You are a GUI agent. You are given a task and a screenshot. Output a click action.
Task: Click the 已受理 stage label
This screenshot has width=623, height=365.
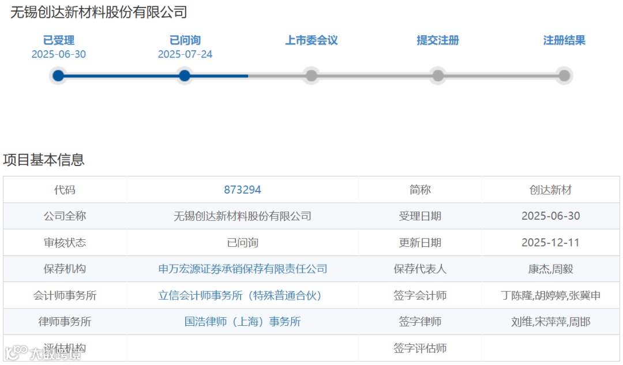pos(58,40)
